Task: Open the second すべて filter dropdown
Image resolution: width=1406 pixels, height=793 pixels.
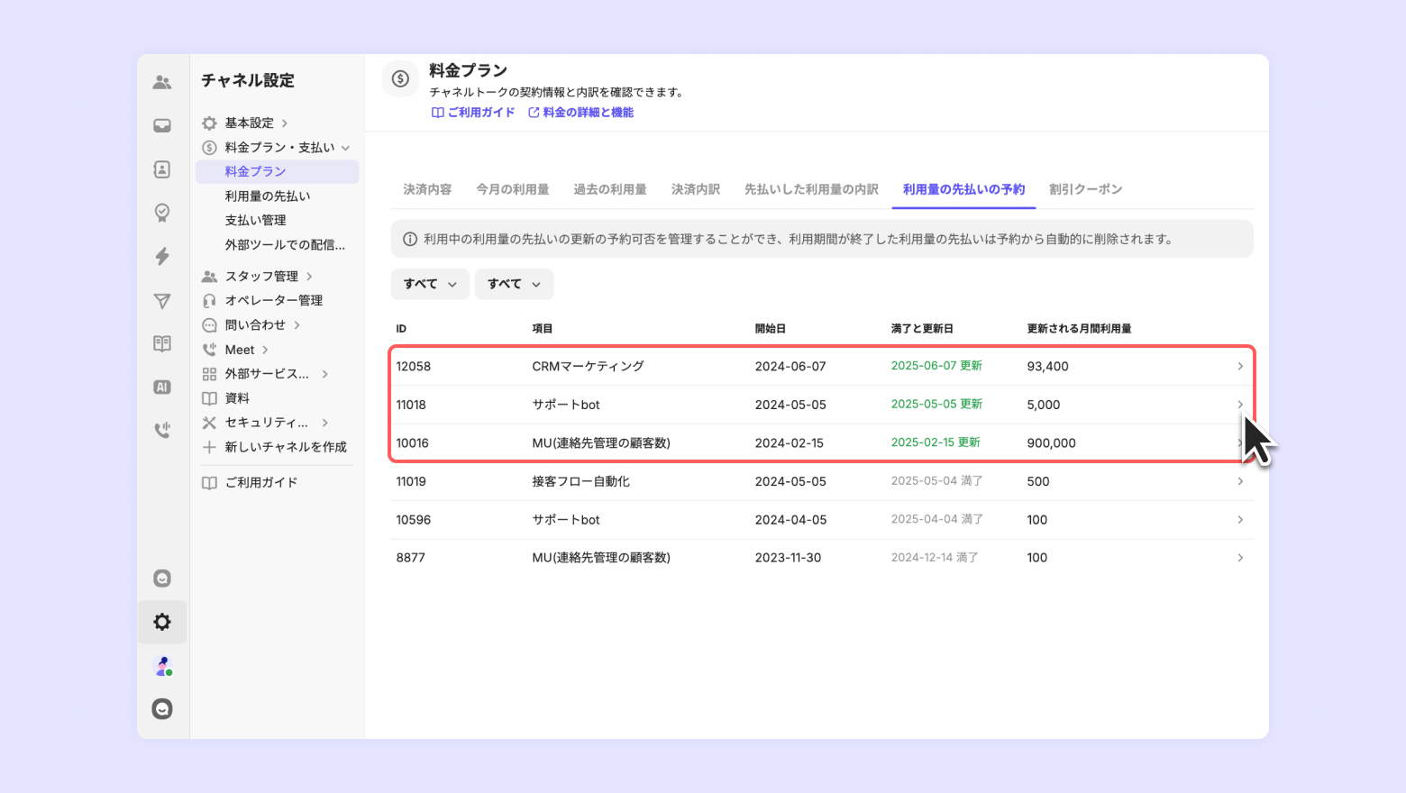Action: coord(514,284)
